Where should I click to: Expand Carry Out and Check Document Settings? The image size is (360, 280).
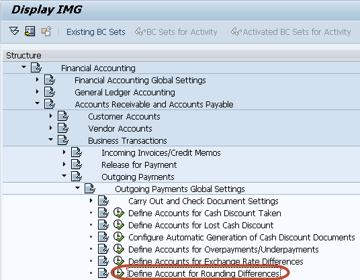pos(91,200)
